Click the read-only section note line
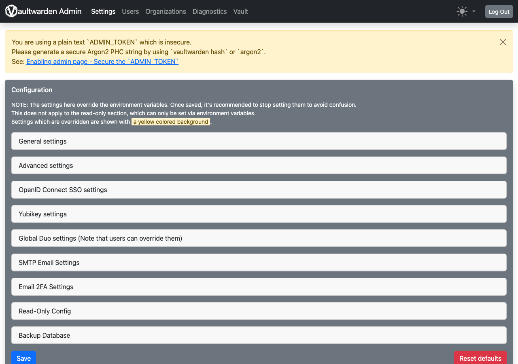 tap(134, 113)
